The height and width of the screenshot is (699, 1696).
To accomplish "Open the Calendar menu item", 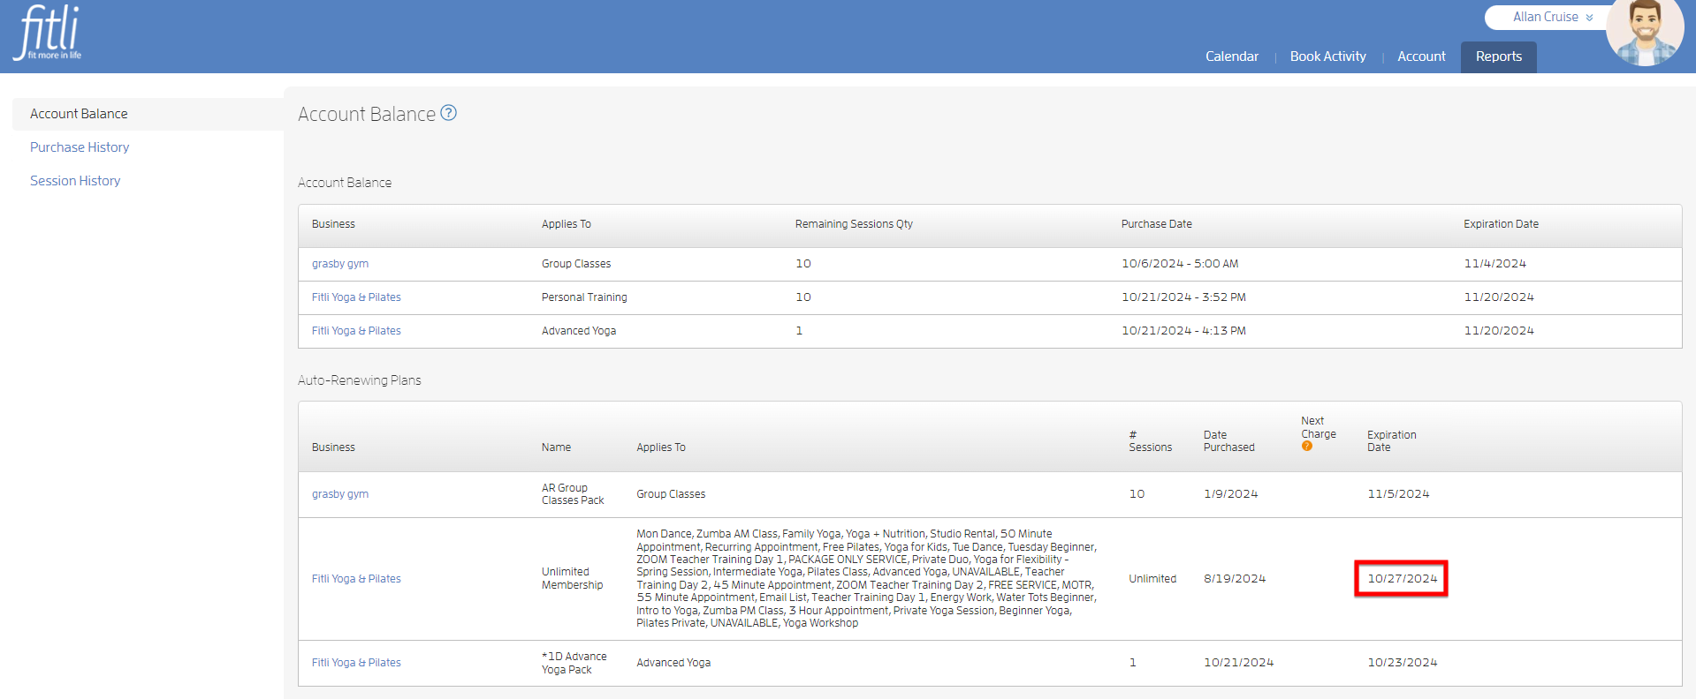I will (1231, 56).
